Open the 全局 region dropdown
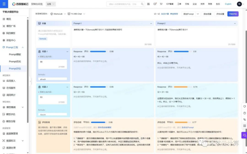247x154 pixels. click(51, 4)
